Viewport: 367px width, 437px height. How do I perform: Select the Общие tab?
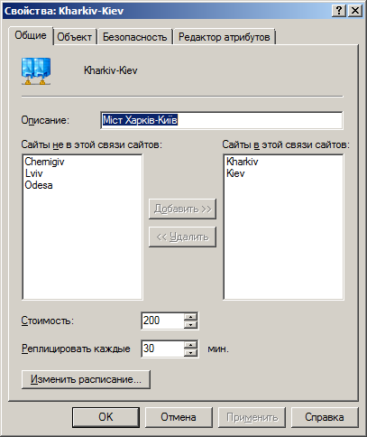pos(31,35)
